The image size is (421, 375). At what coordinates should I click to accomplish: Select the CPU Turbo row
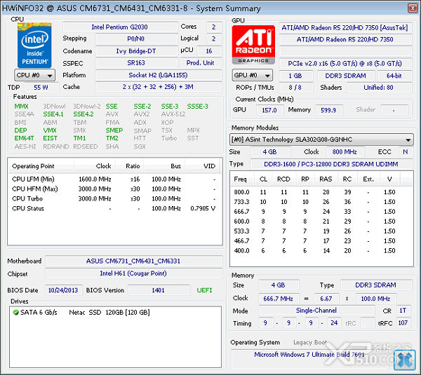point(114,199)
